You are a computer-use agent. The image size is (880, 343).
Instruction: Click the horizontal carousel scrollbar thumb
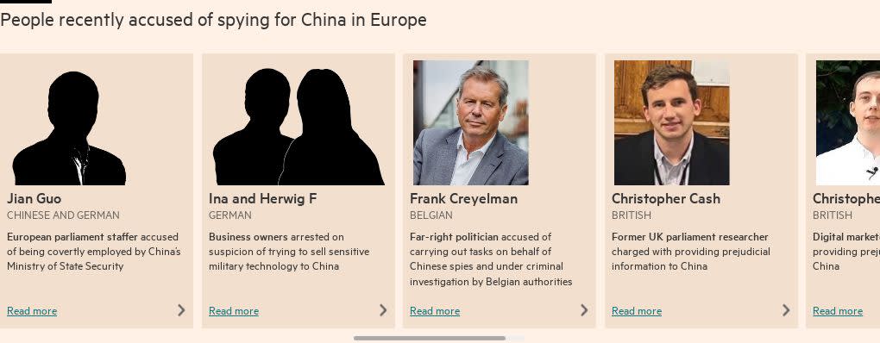430,338
